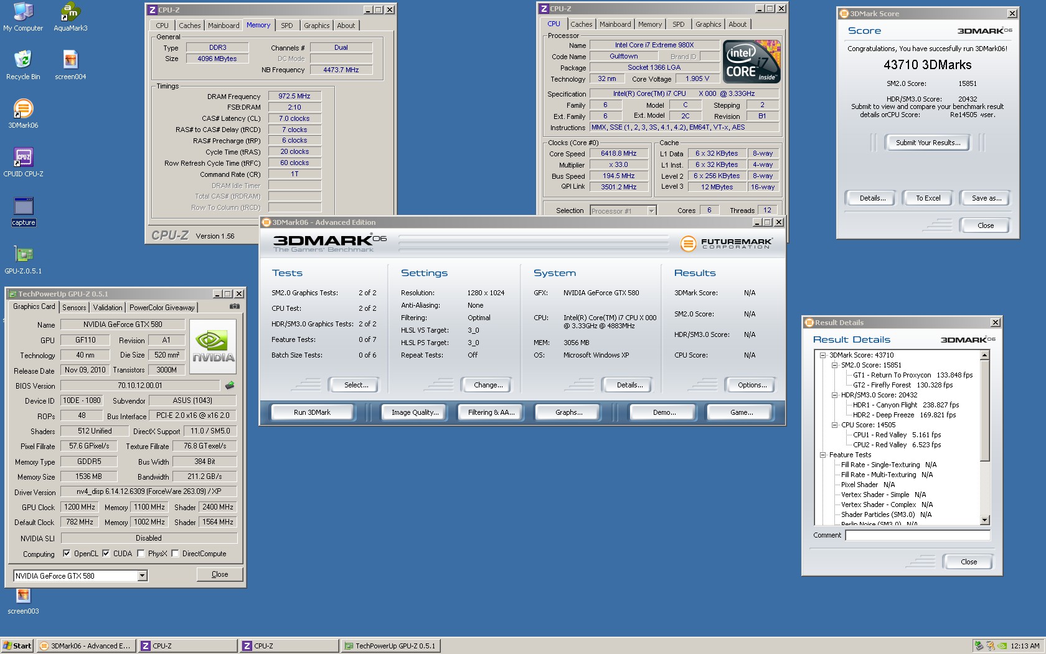Click the Intel Core i7 logo in CPU-Z
Viewport: 1046px width, 654px height.
pyautogui.click(x=752, y=62)
